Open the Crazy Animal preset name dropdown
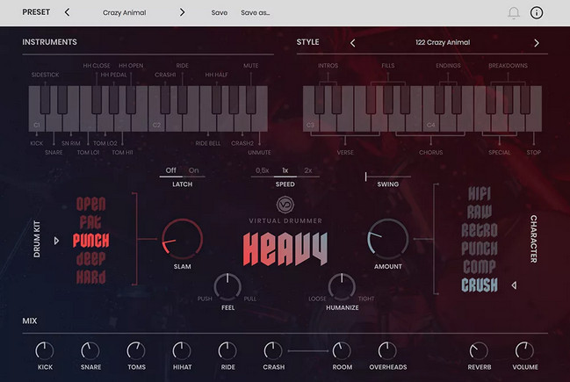 point(125,12)
